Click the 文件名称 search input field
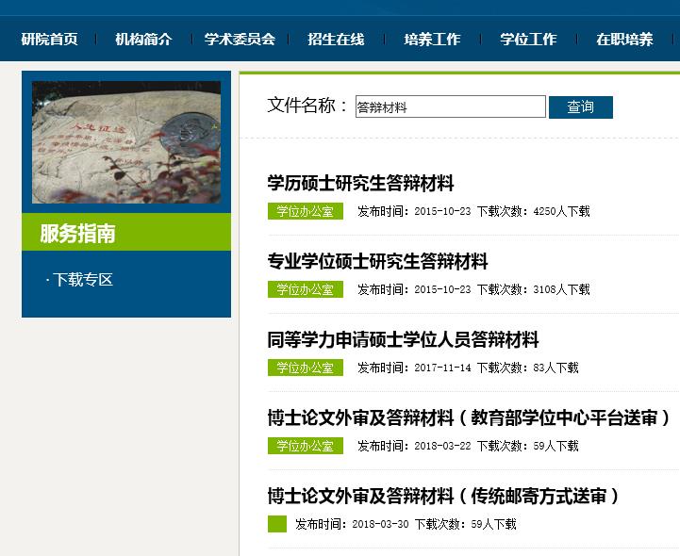 click(x=450, y=107)
